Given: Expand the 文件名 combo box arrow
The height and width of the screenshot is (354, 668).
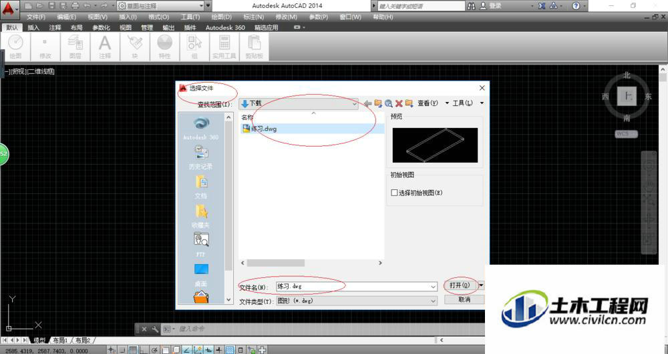Looking at the screenshot, I should point(433,287).
